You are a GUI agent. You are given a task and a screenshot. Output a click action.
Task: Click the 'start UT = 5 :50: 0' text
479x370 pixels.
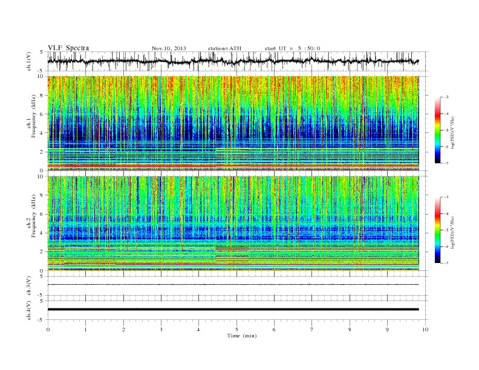(292, 48)
